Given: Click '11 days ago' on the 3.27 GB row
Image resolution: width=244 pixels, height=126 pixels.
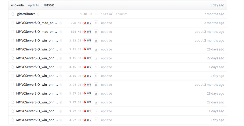Looking at the screenshot, I should pyautogui.click(x=216, y=111).
